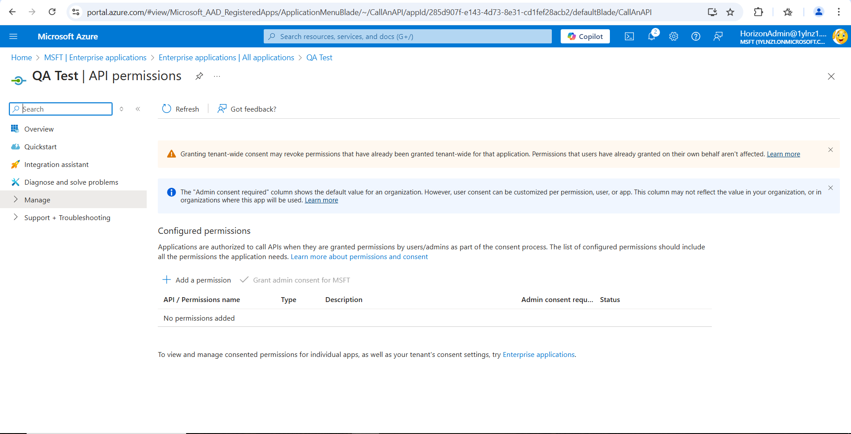851x434 pixels.
Task: Open Overview in the side menu
Action: pyautogui.click(x=39, y=129)
